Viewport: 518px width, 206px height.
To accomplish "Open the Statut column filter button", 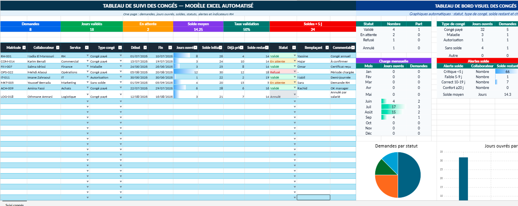I will click(x=294, y=47).
